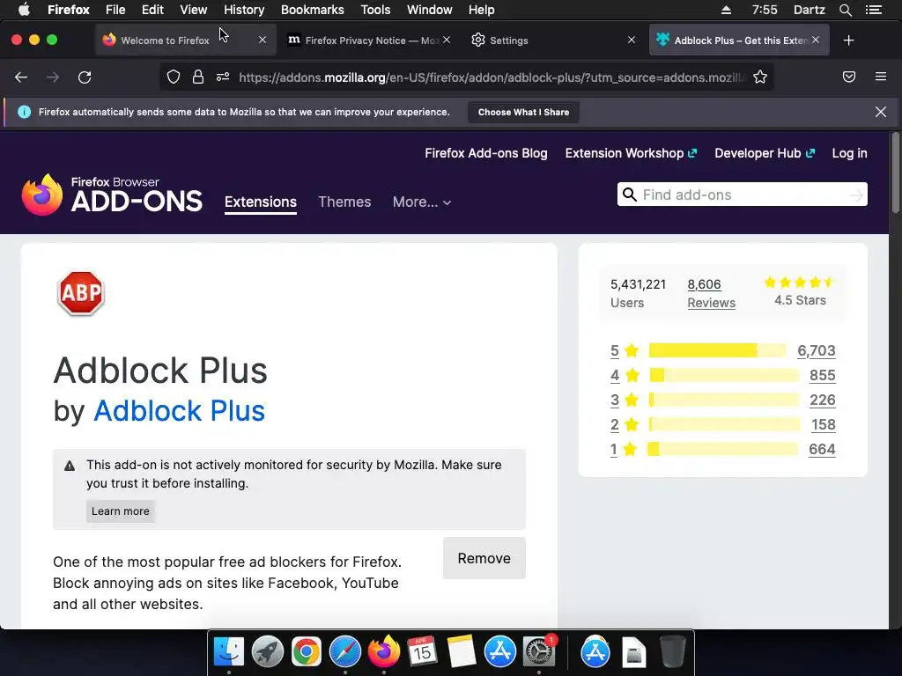Bookmark this page with the star icon
The width and height of the screenshot is (902, 676).
point(760,77)
